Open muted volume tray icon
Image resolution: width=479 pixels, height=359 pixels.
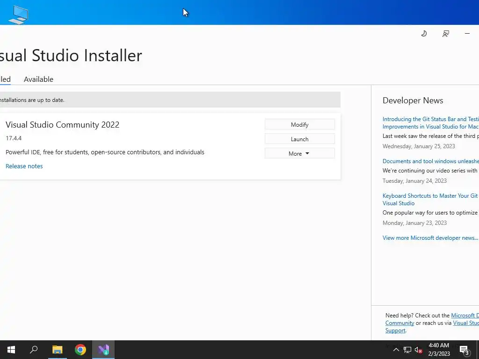click(x=419, y=350)
